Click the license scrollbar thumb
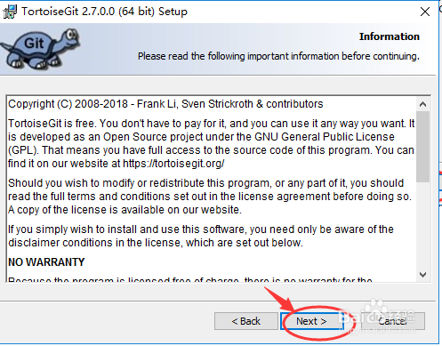 (423, 147)
